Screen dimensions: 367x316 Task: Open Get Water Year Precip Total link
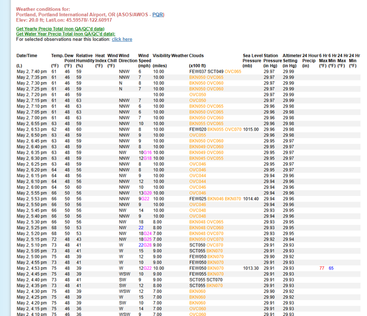tap(65, 34)
